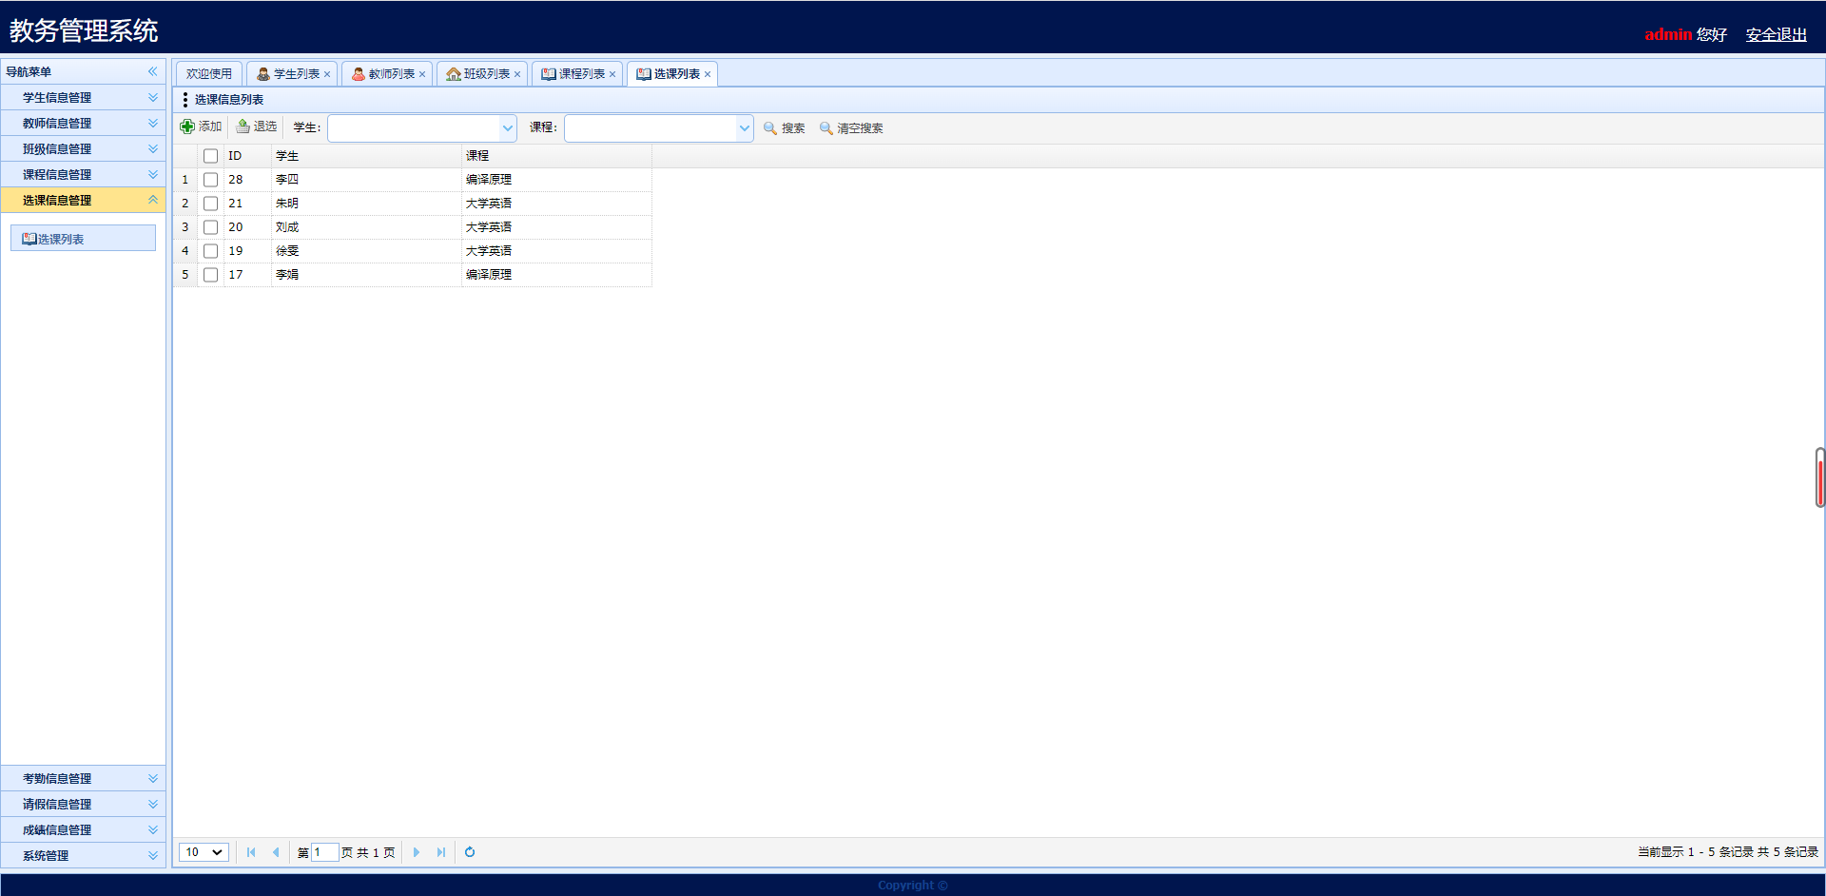
Task: Expand 班级信息管理 menu section
Action: tap(152, 148)
